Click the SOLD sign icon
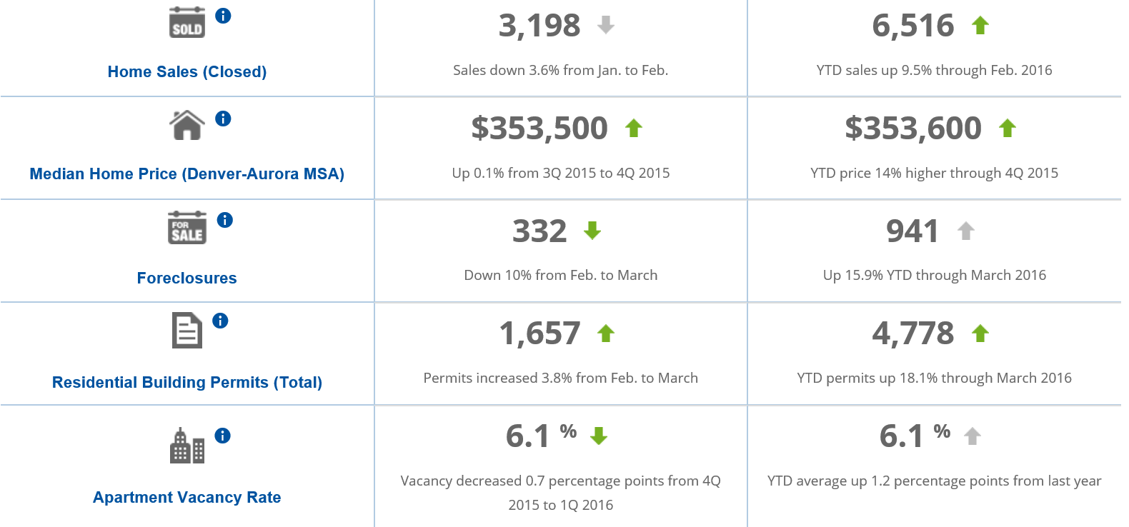This screenshot has width=1129, height=527. (187, 23)
